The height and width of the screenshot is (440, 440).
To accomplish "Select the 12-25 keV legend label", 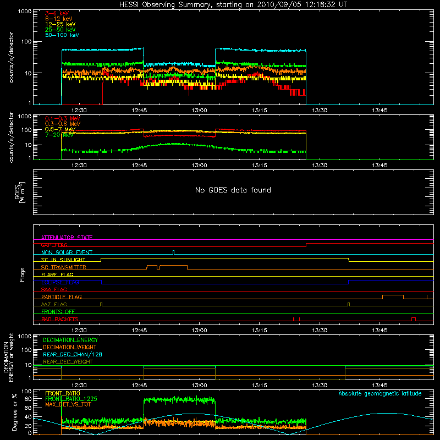I will coord(60,24).
